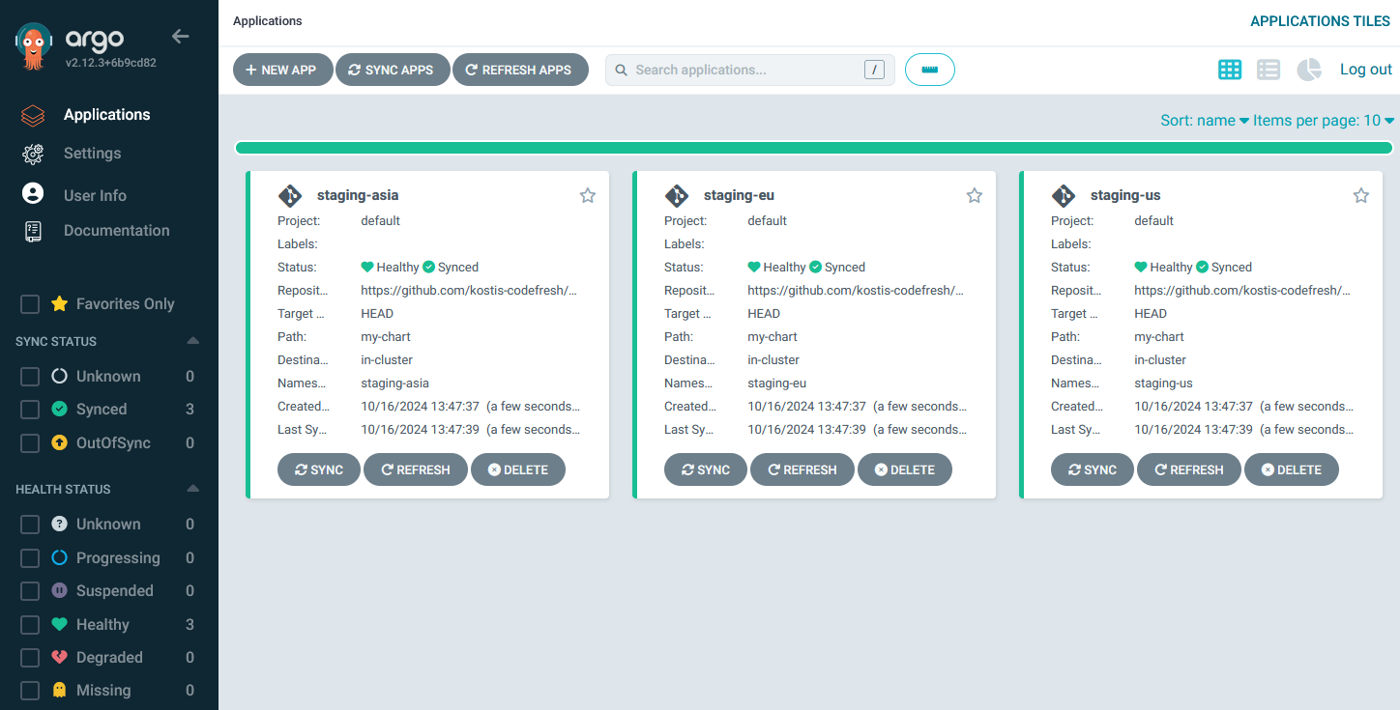Open Settings from the sidebar gear icon
This screenshot has width=1400, height=710.
coord(32,153)
